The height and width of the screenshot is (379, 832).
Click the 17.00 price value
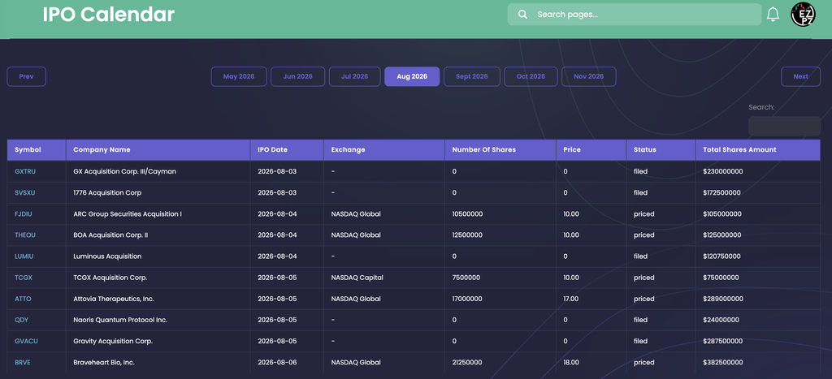coord(571,299)
